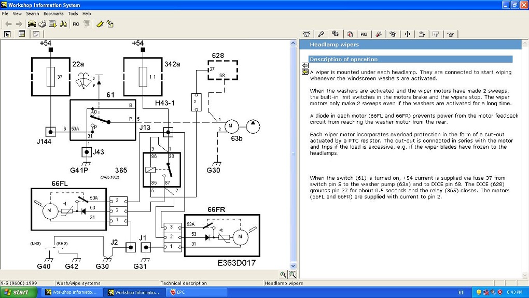Click the upper yellow arrow link icon
The image size is (529, 298).
pos(305,65)
